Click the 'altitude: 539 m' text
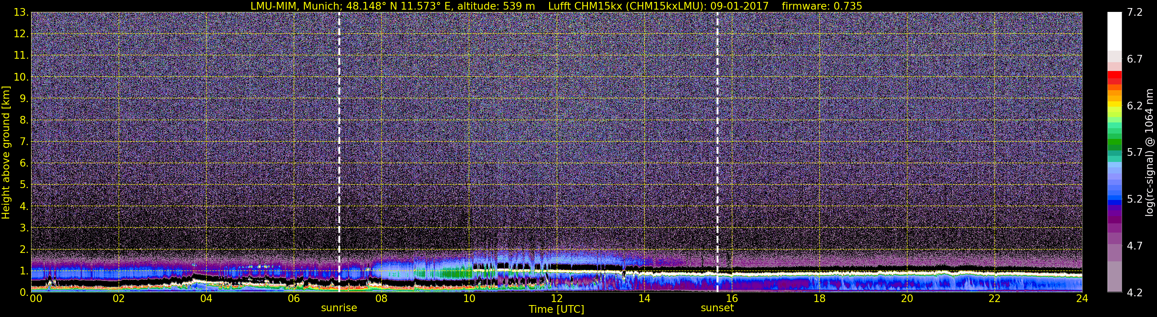The height and width of the screenshot is (317, 1157). (x=496, y=6)
